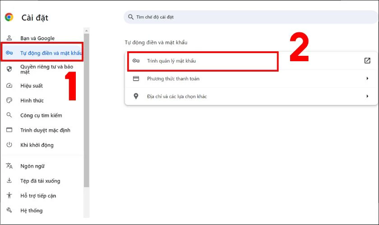Click the browser window icon beside Trình duyệt mặc định

pos(9,130)
